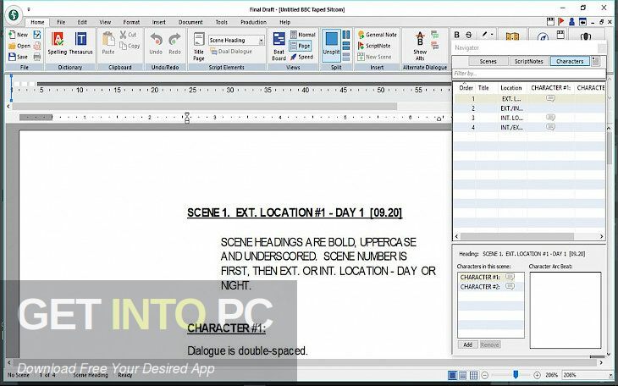The image size is (618, 386).
Task: Open the Production menu
Action: (x=253, y=22)
